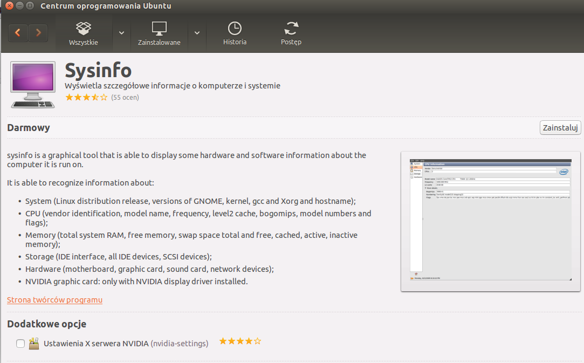This screenshot has height=363, width=584.
Task: Click the Ustawienia X serwera NVIDIA label
Action: [x=96, y=344]
